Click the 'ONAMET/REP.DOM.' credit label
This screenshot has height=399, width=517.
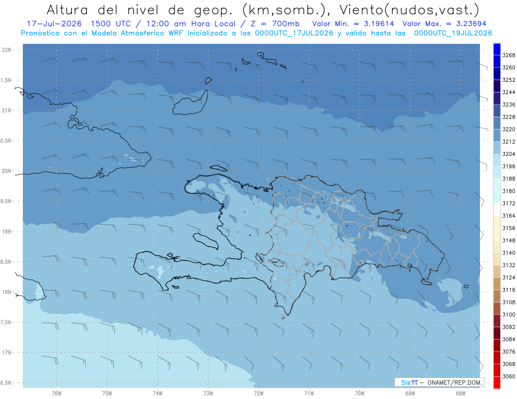[454, 382]
